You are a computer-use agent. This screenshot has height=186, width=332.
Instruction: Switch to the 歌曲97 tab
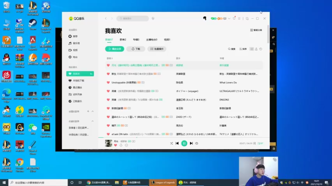click(109, 40)
